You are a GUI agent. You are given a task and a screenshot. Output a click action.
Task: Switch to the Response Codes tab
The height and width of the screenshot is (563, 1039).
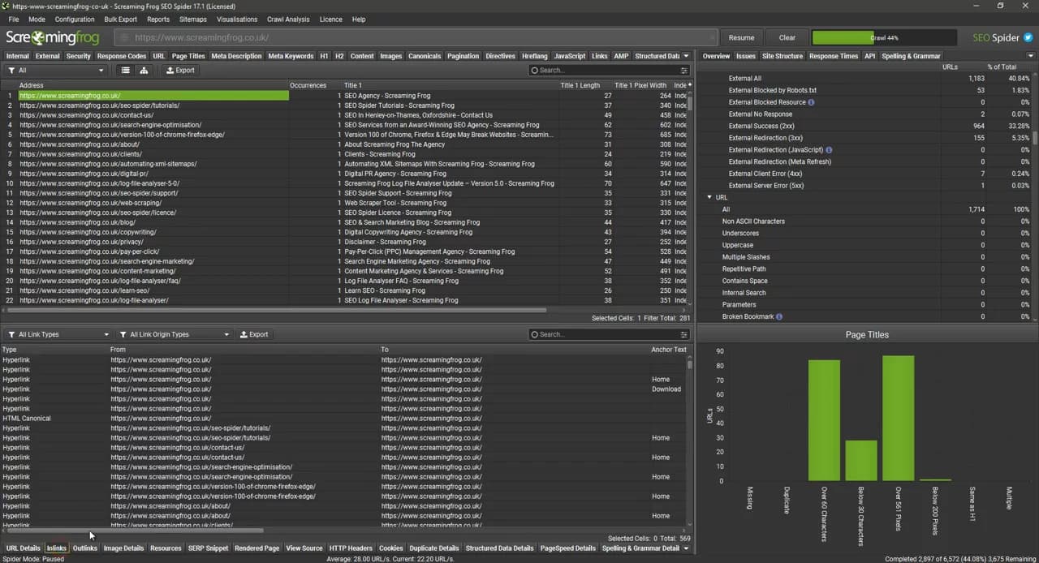pos(122,56)
